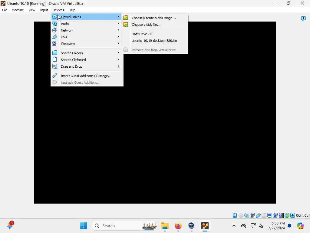
Task: Open File Explorer from taskbar
Action: point(165,226)
